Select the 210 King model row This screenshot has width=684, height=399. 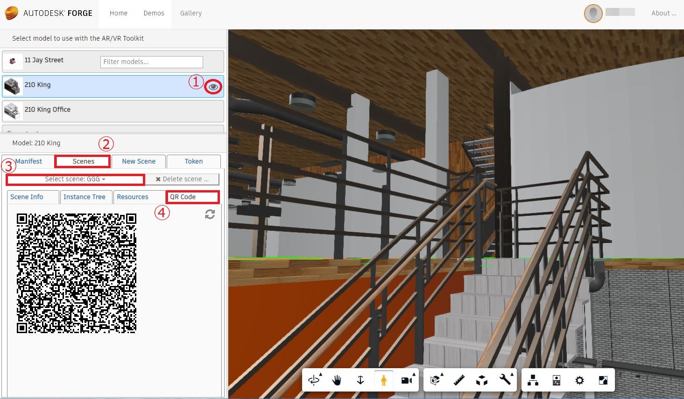click(x=113, y=86)
